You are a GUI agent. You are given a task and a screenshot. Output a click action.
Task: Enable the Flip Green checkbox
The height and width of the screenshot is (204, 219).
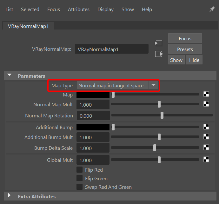coord(80,179)
